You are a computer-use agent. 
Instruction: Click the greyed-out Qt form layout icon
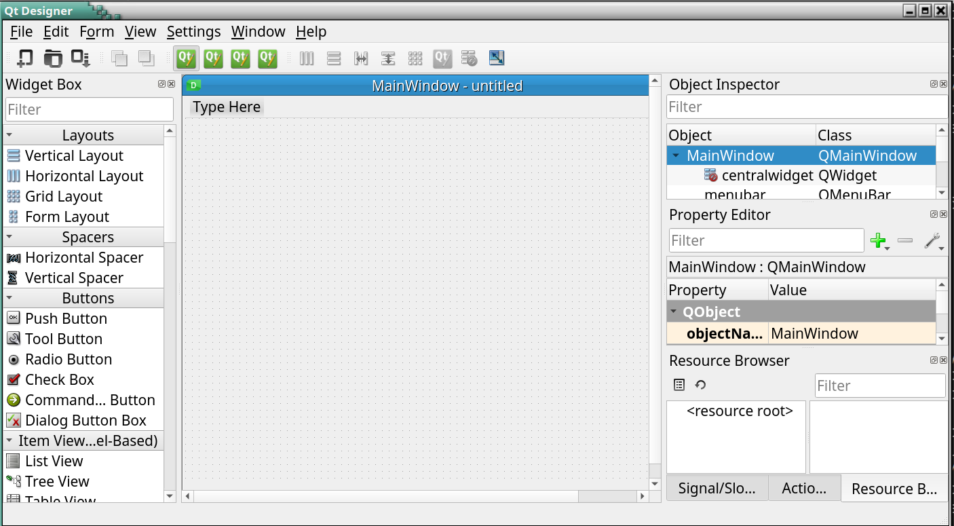442,58
